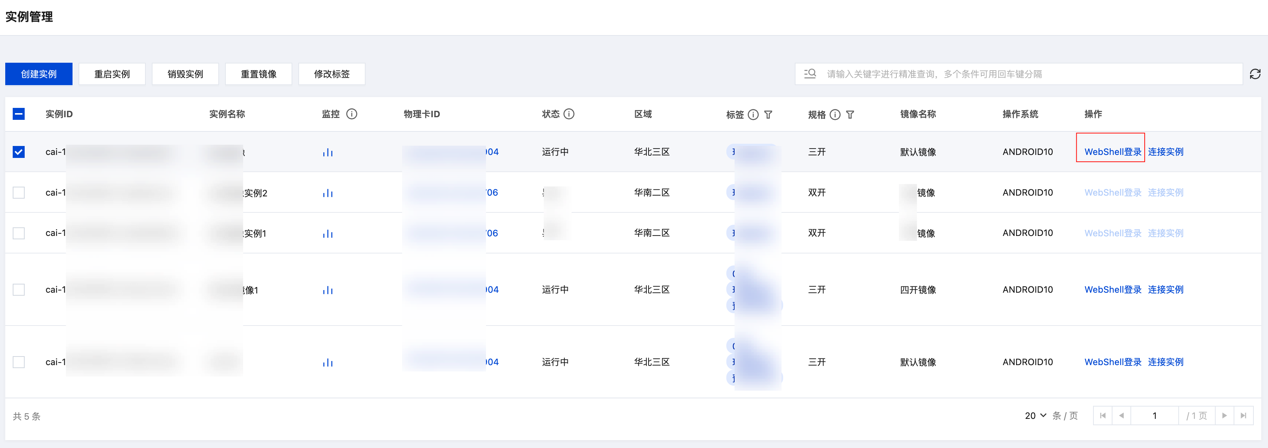Go to the previous page arrow
The image size is (1268, 448).
click(x=1121, y=416)
